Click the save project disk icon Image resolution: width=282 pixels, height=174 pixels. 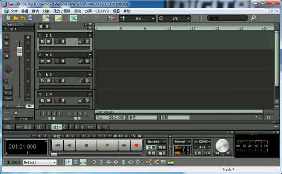pos(30,18)
